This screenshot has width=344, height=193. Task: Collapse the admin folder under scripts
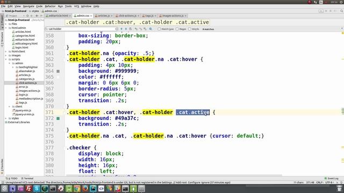pos(10,63)
